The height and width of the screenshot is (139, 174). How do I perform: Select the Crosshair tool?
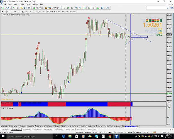7,11
